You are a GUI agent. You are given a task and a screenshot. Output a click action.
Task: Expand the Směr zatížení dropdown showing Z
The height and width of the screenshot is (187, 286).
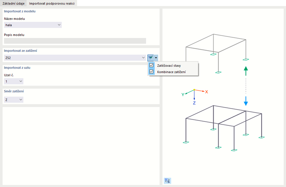(14, 100)
